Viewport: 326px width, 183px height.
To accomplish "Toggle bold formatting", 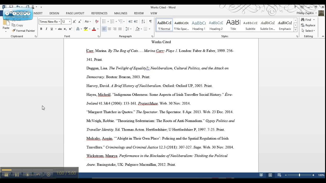I will pos(41,29).
